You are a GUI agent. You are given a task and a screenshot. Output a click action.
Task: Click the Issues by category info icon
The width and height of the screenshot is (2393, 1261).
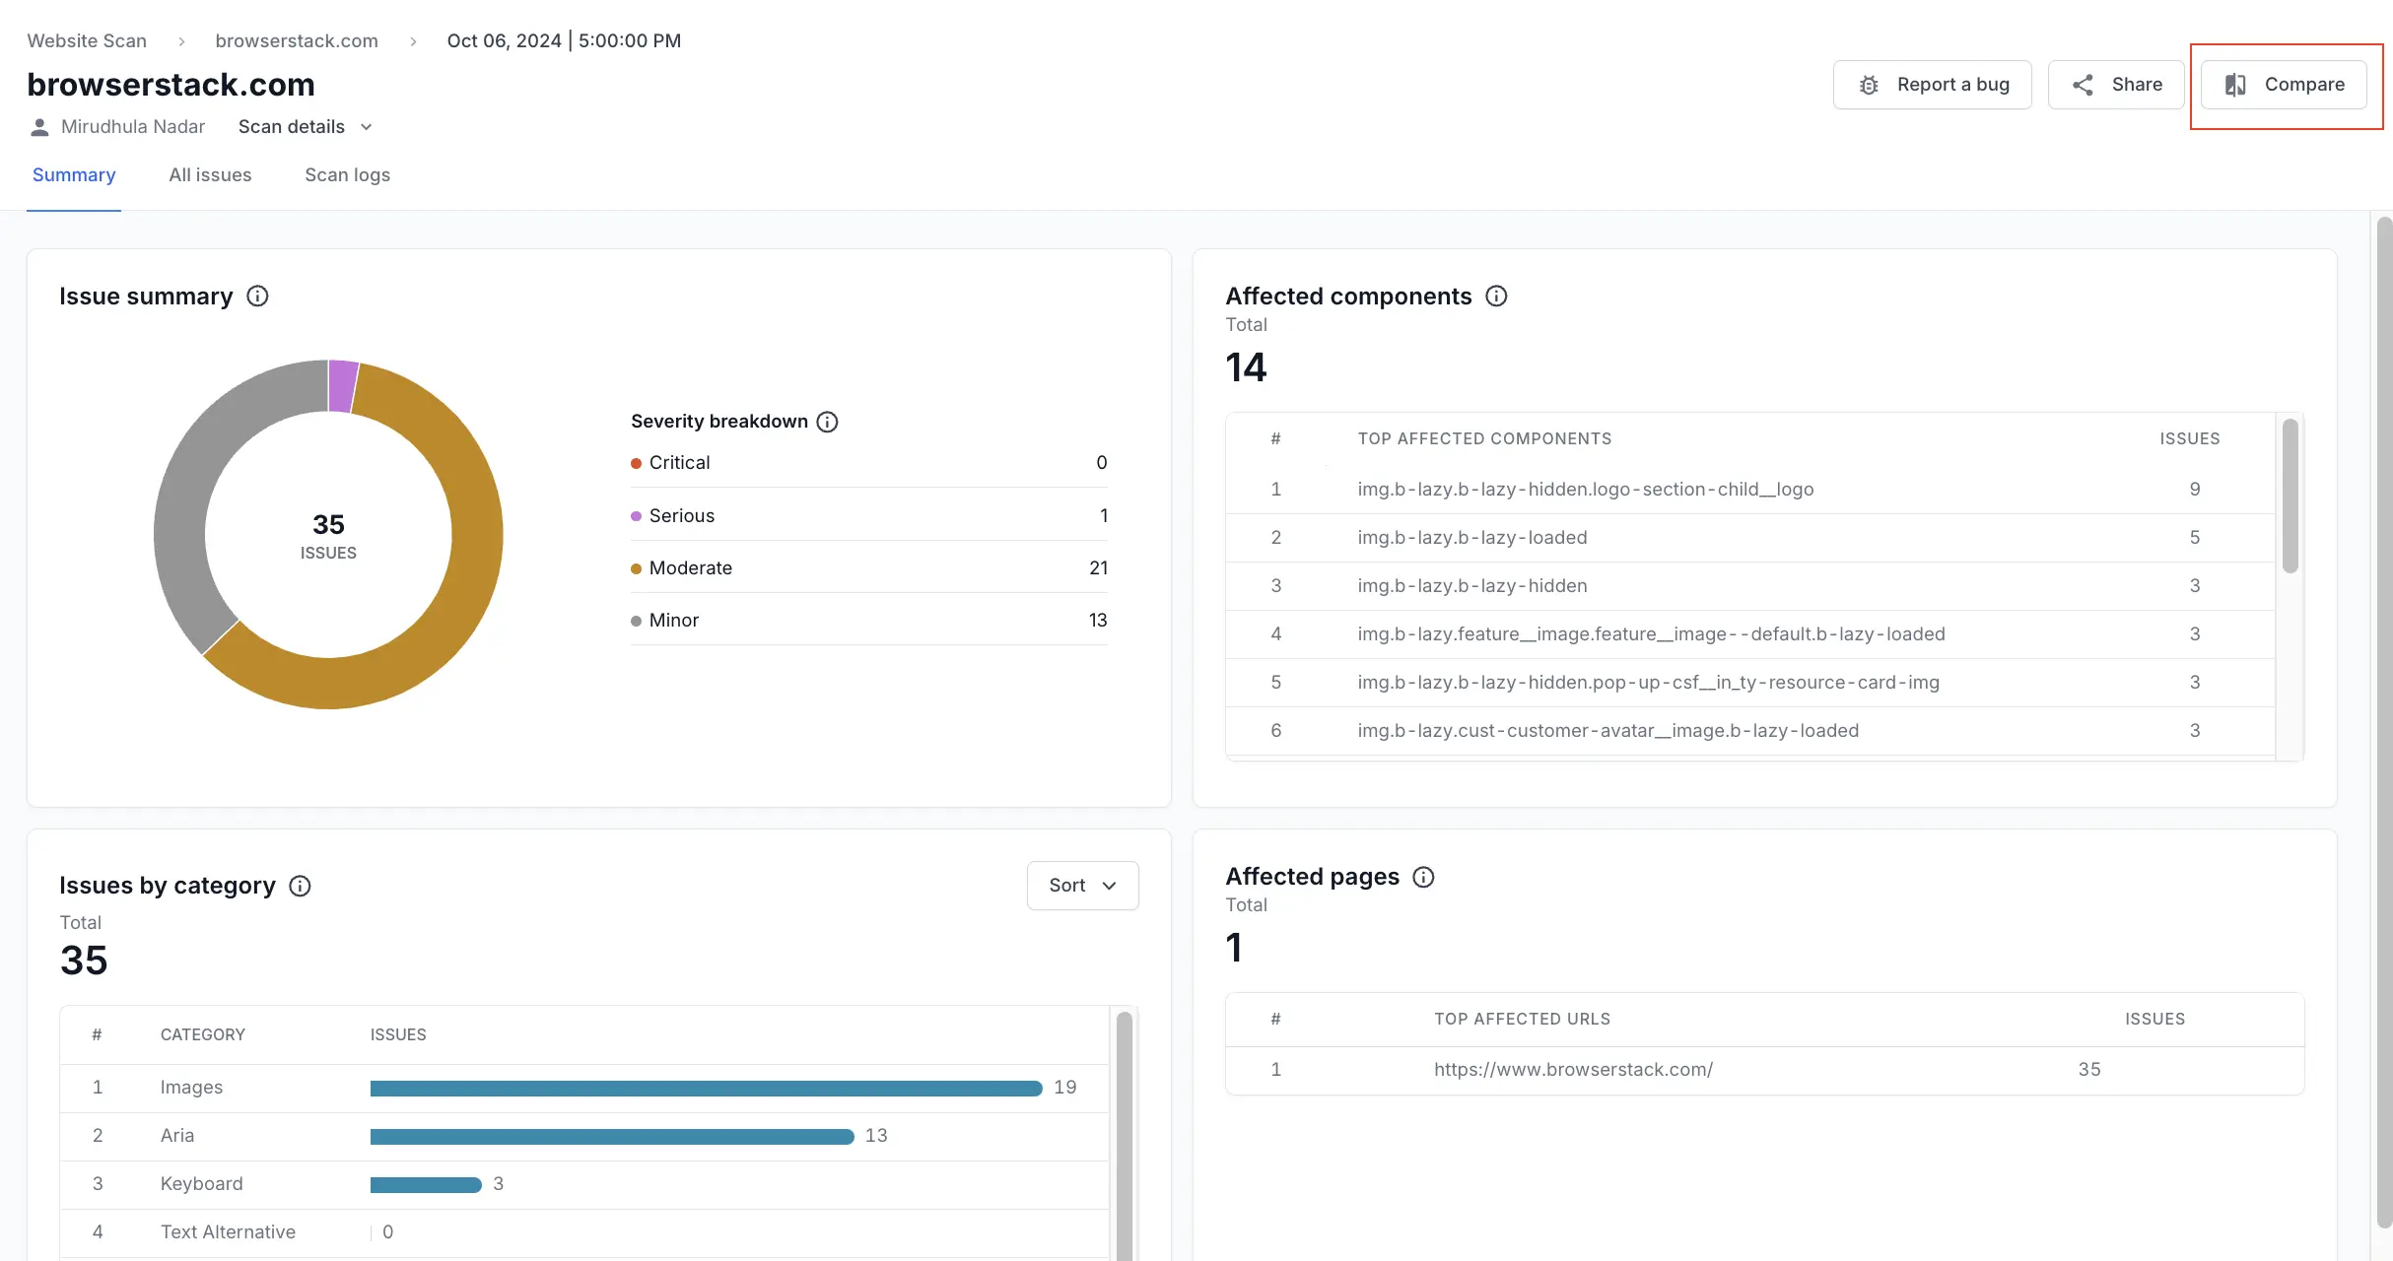pyautogui.click(x=300, y=886)
